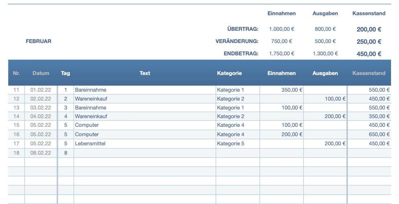Select the Ausgaben cell in the Lebensmittel row
This screenshot has height=204, width=399.
pos(325,144)
